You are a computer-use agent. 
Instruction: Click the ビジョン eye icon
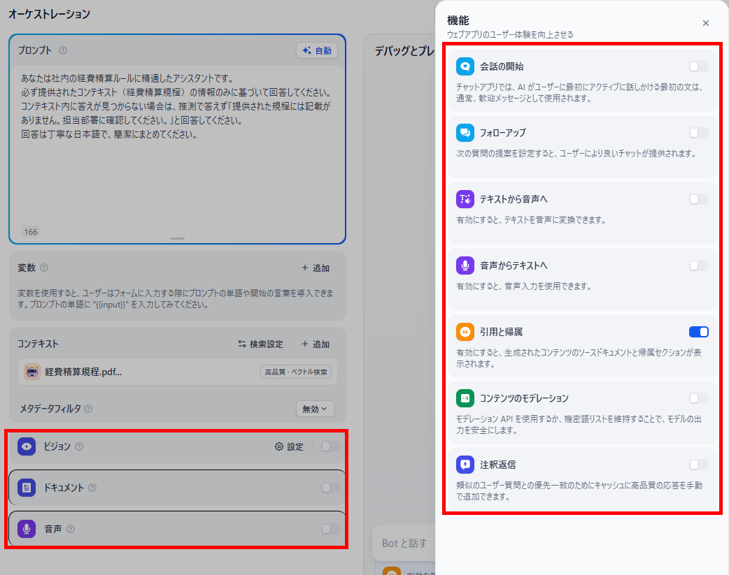pos(27,446)
